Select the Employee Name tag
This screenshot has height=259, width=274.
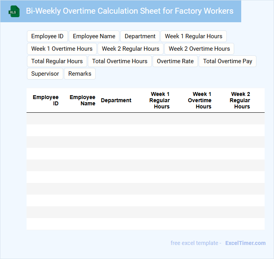(x=94, y=36)
